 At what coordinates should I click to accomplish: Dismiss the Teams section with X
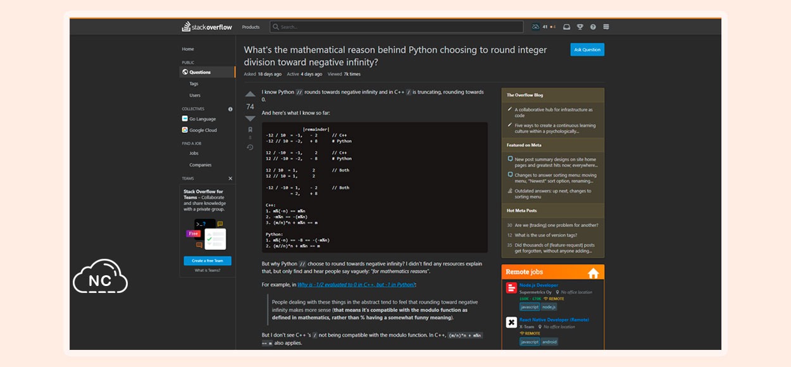(230, 178)
